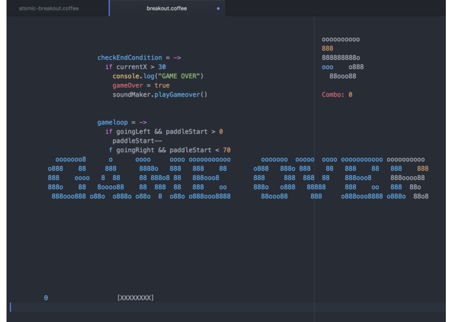Switch to the atomic-breakout.coffee tab
The height and width of the screenshot is (322, 453).
click(49, 8)
